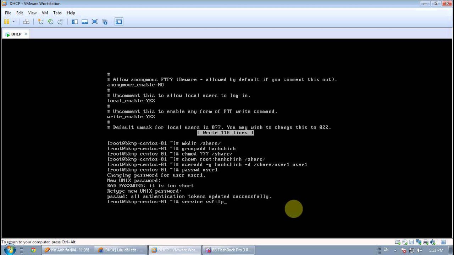
Task: Click the 'write_enable=YES' line in terminal
Action: (x=131, y=117)
